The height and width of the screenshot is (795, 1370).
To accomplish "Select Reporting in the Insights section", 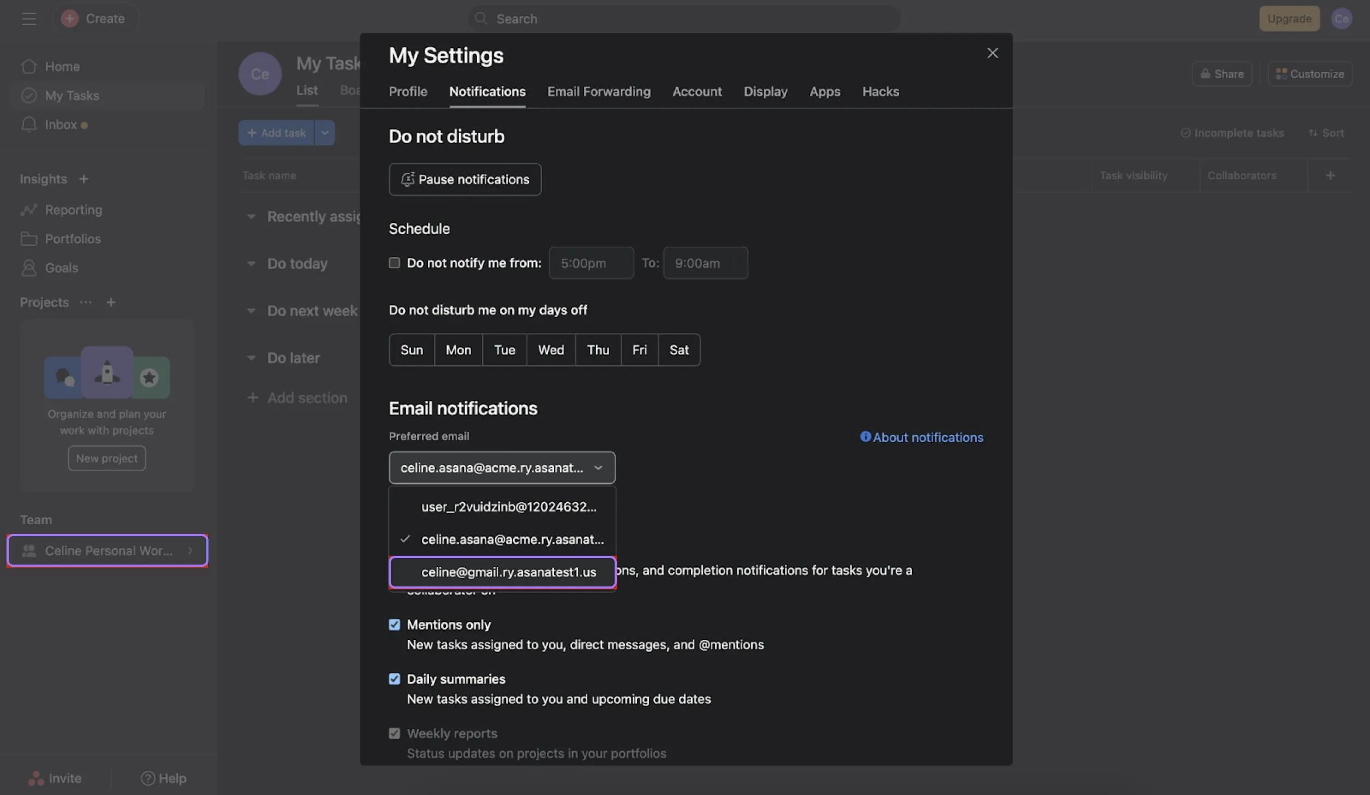I will 73,210.
